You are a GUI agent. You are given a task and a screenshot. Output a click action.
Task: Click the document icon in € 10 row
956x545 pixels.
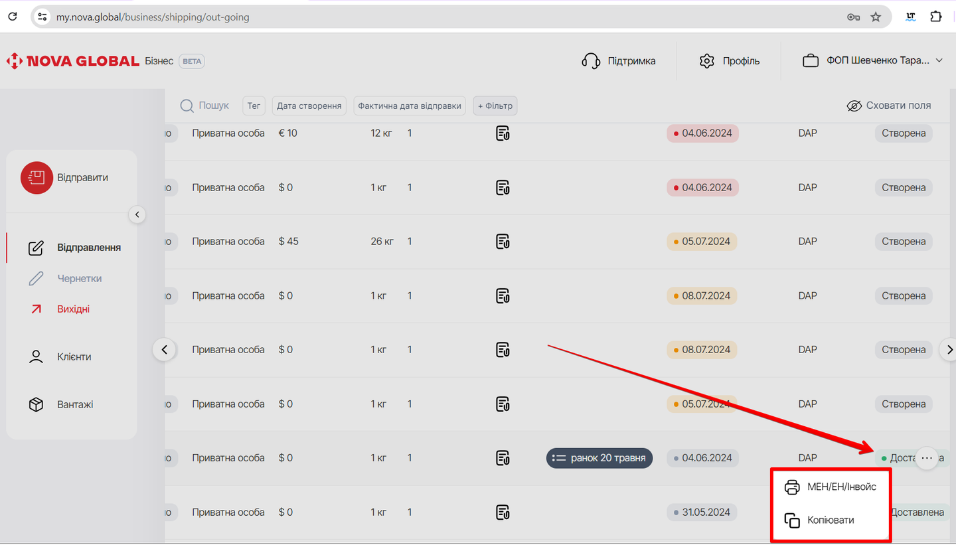(503, 133)
